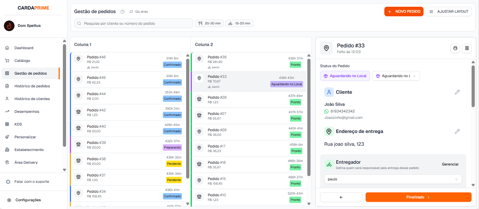Open the receipt icon beside the printer
The height and width of the screenshot is (209, 479).
[x=467, y=48]
